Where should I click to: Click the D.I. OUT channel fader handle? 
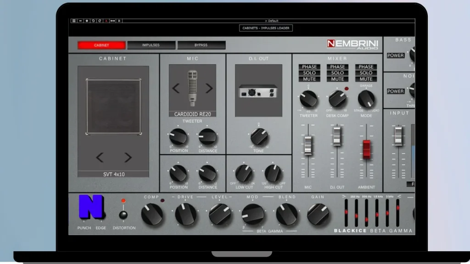tap(337, 136)
